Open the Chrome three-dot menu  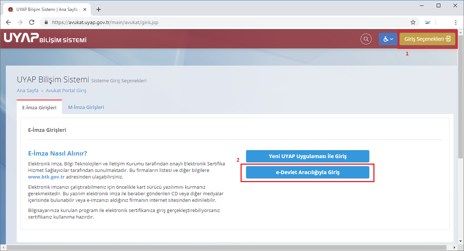[456, 22]
